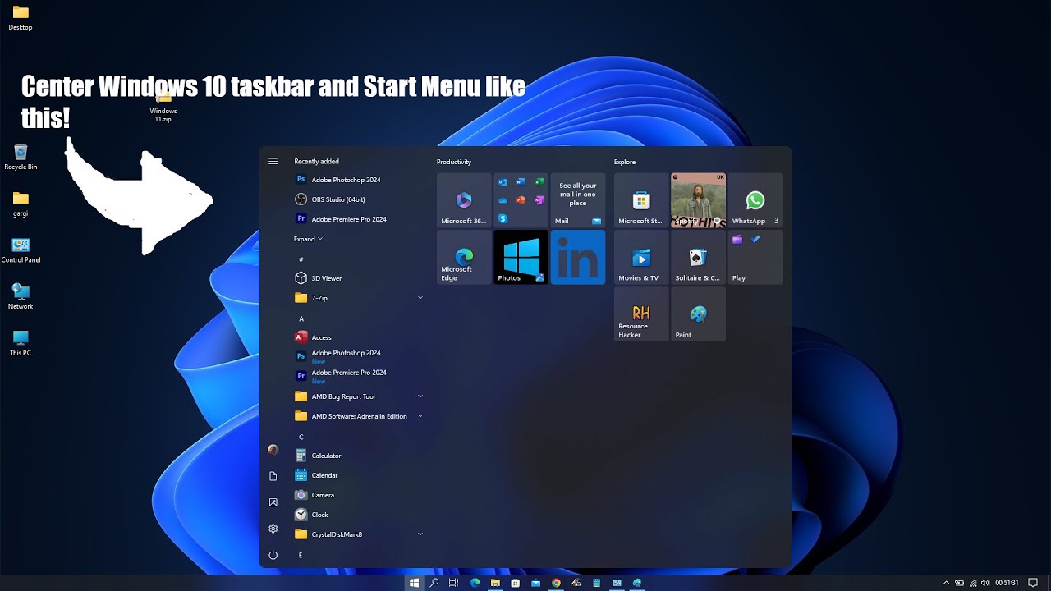Viewport: 1051px width, 591px height.
Task: Click the Power button in Start menu
Action: coord(273,555)
